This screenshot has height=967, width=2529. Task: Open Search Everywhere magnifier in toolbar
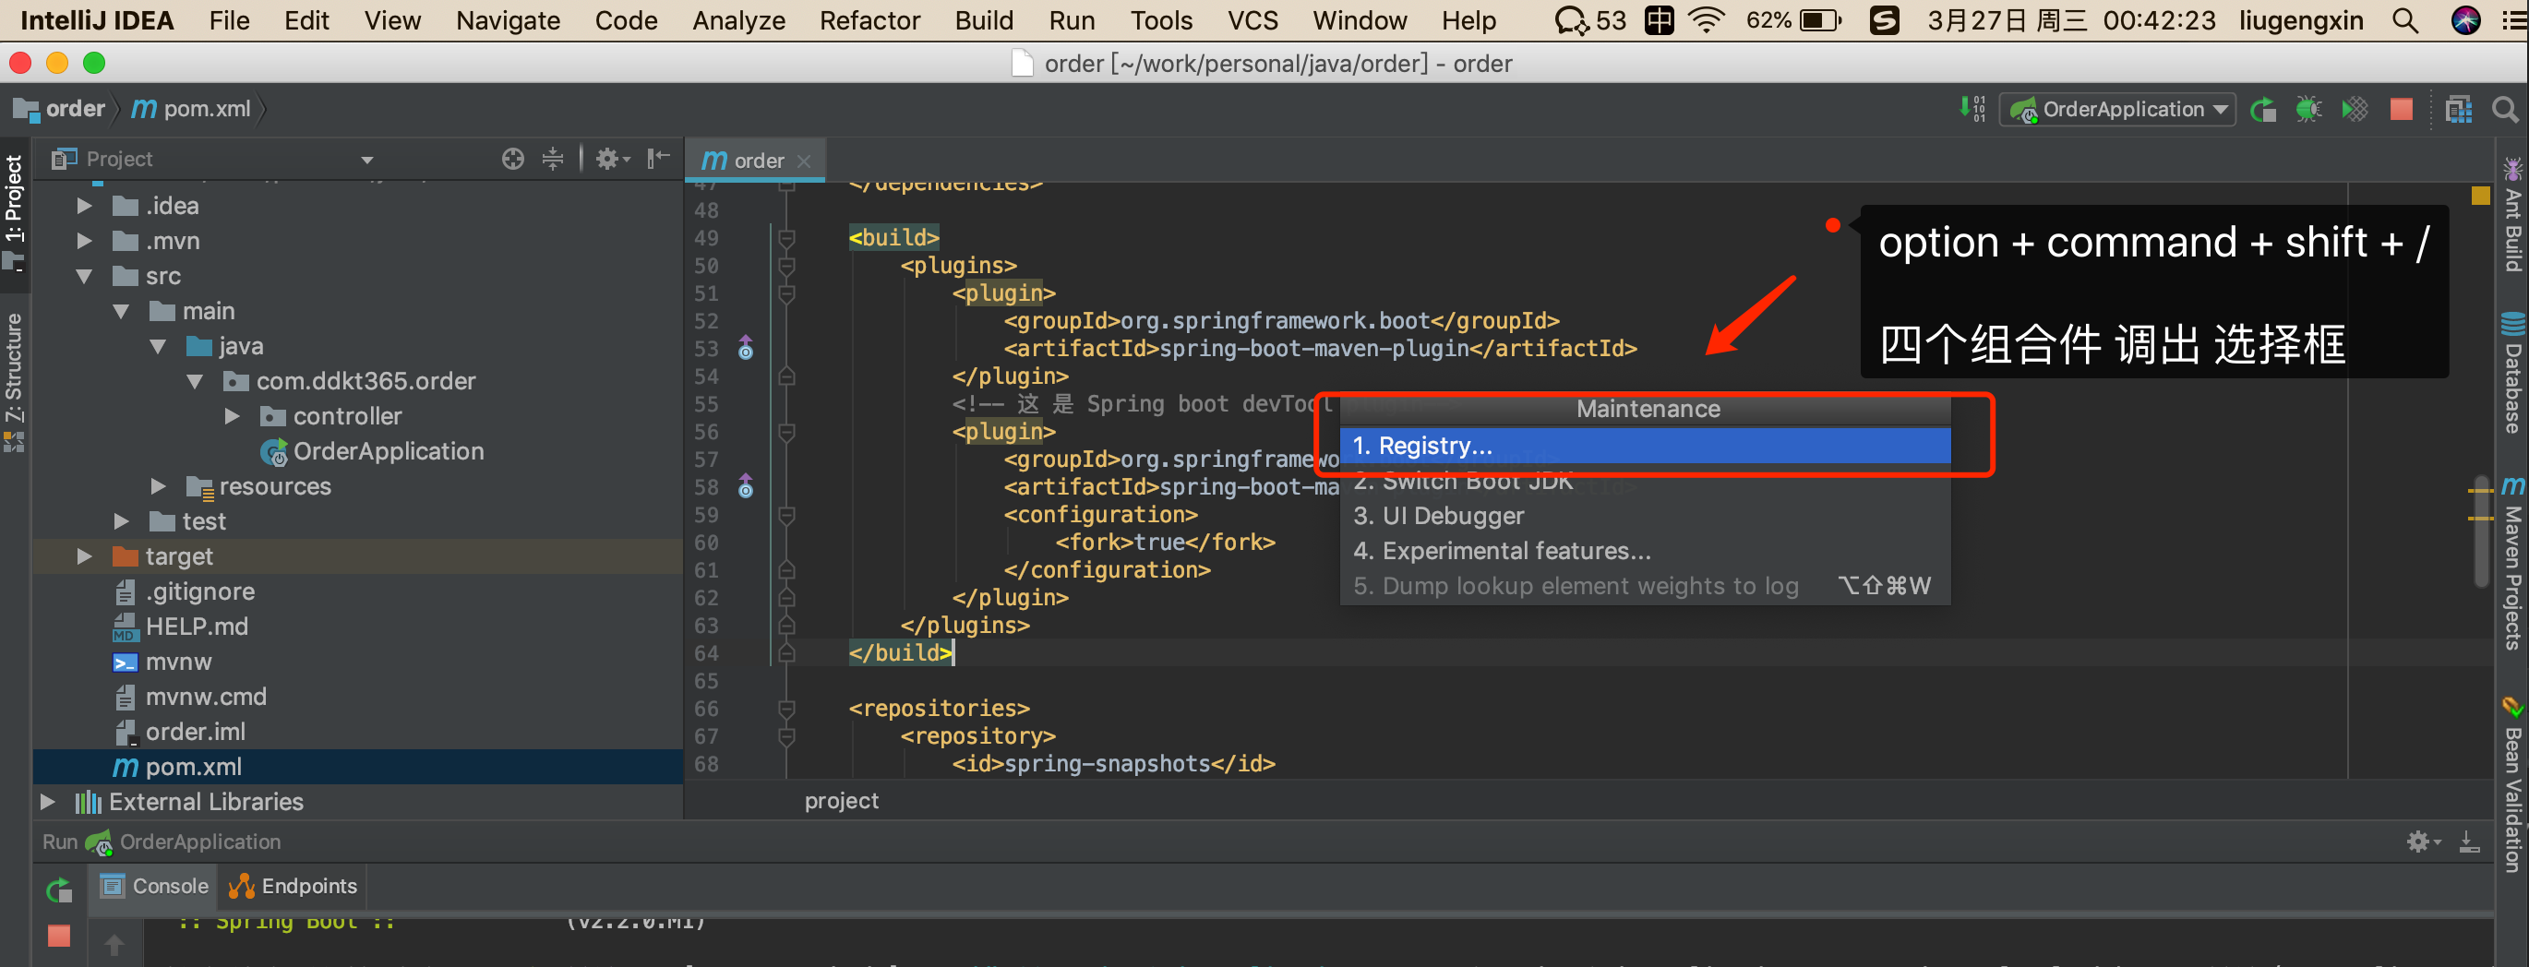tap(2504, 109)
